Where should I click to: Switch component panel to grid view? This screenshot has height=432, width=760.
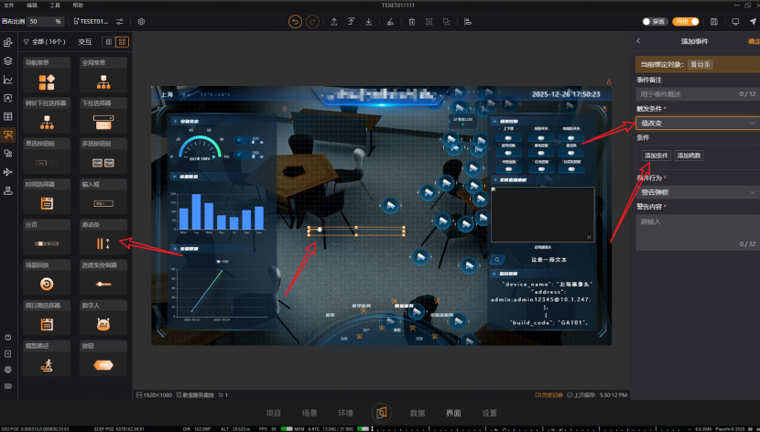pos(123,42)
